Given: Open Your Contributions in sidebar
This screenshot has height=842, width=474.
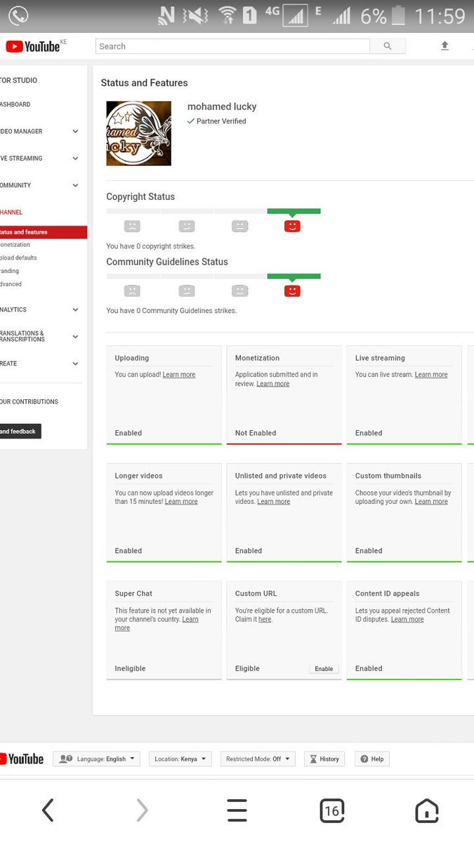Looking at the screenshot, I should pyautogui.click(x=29, y=402).
